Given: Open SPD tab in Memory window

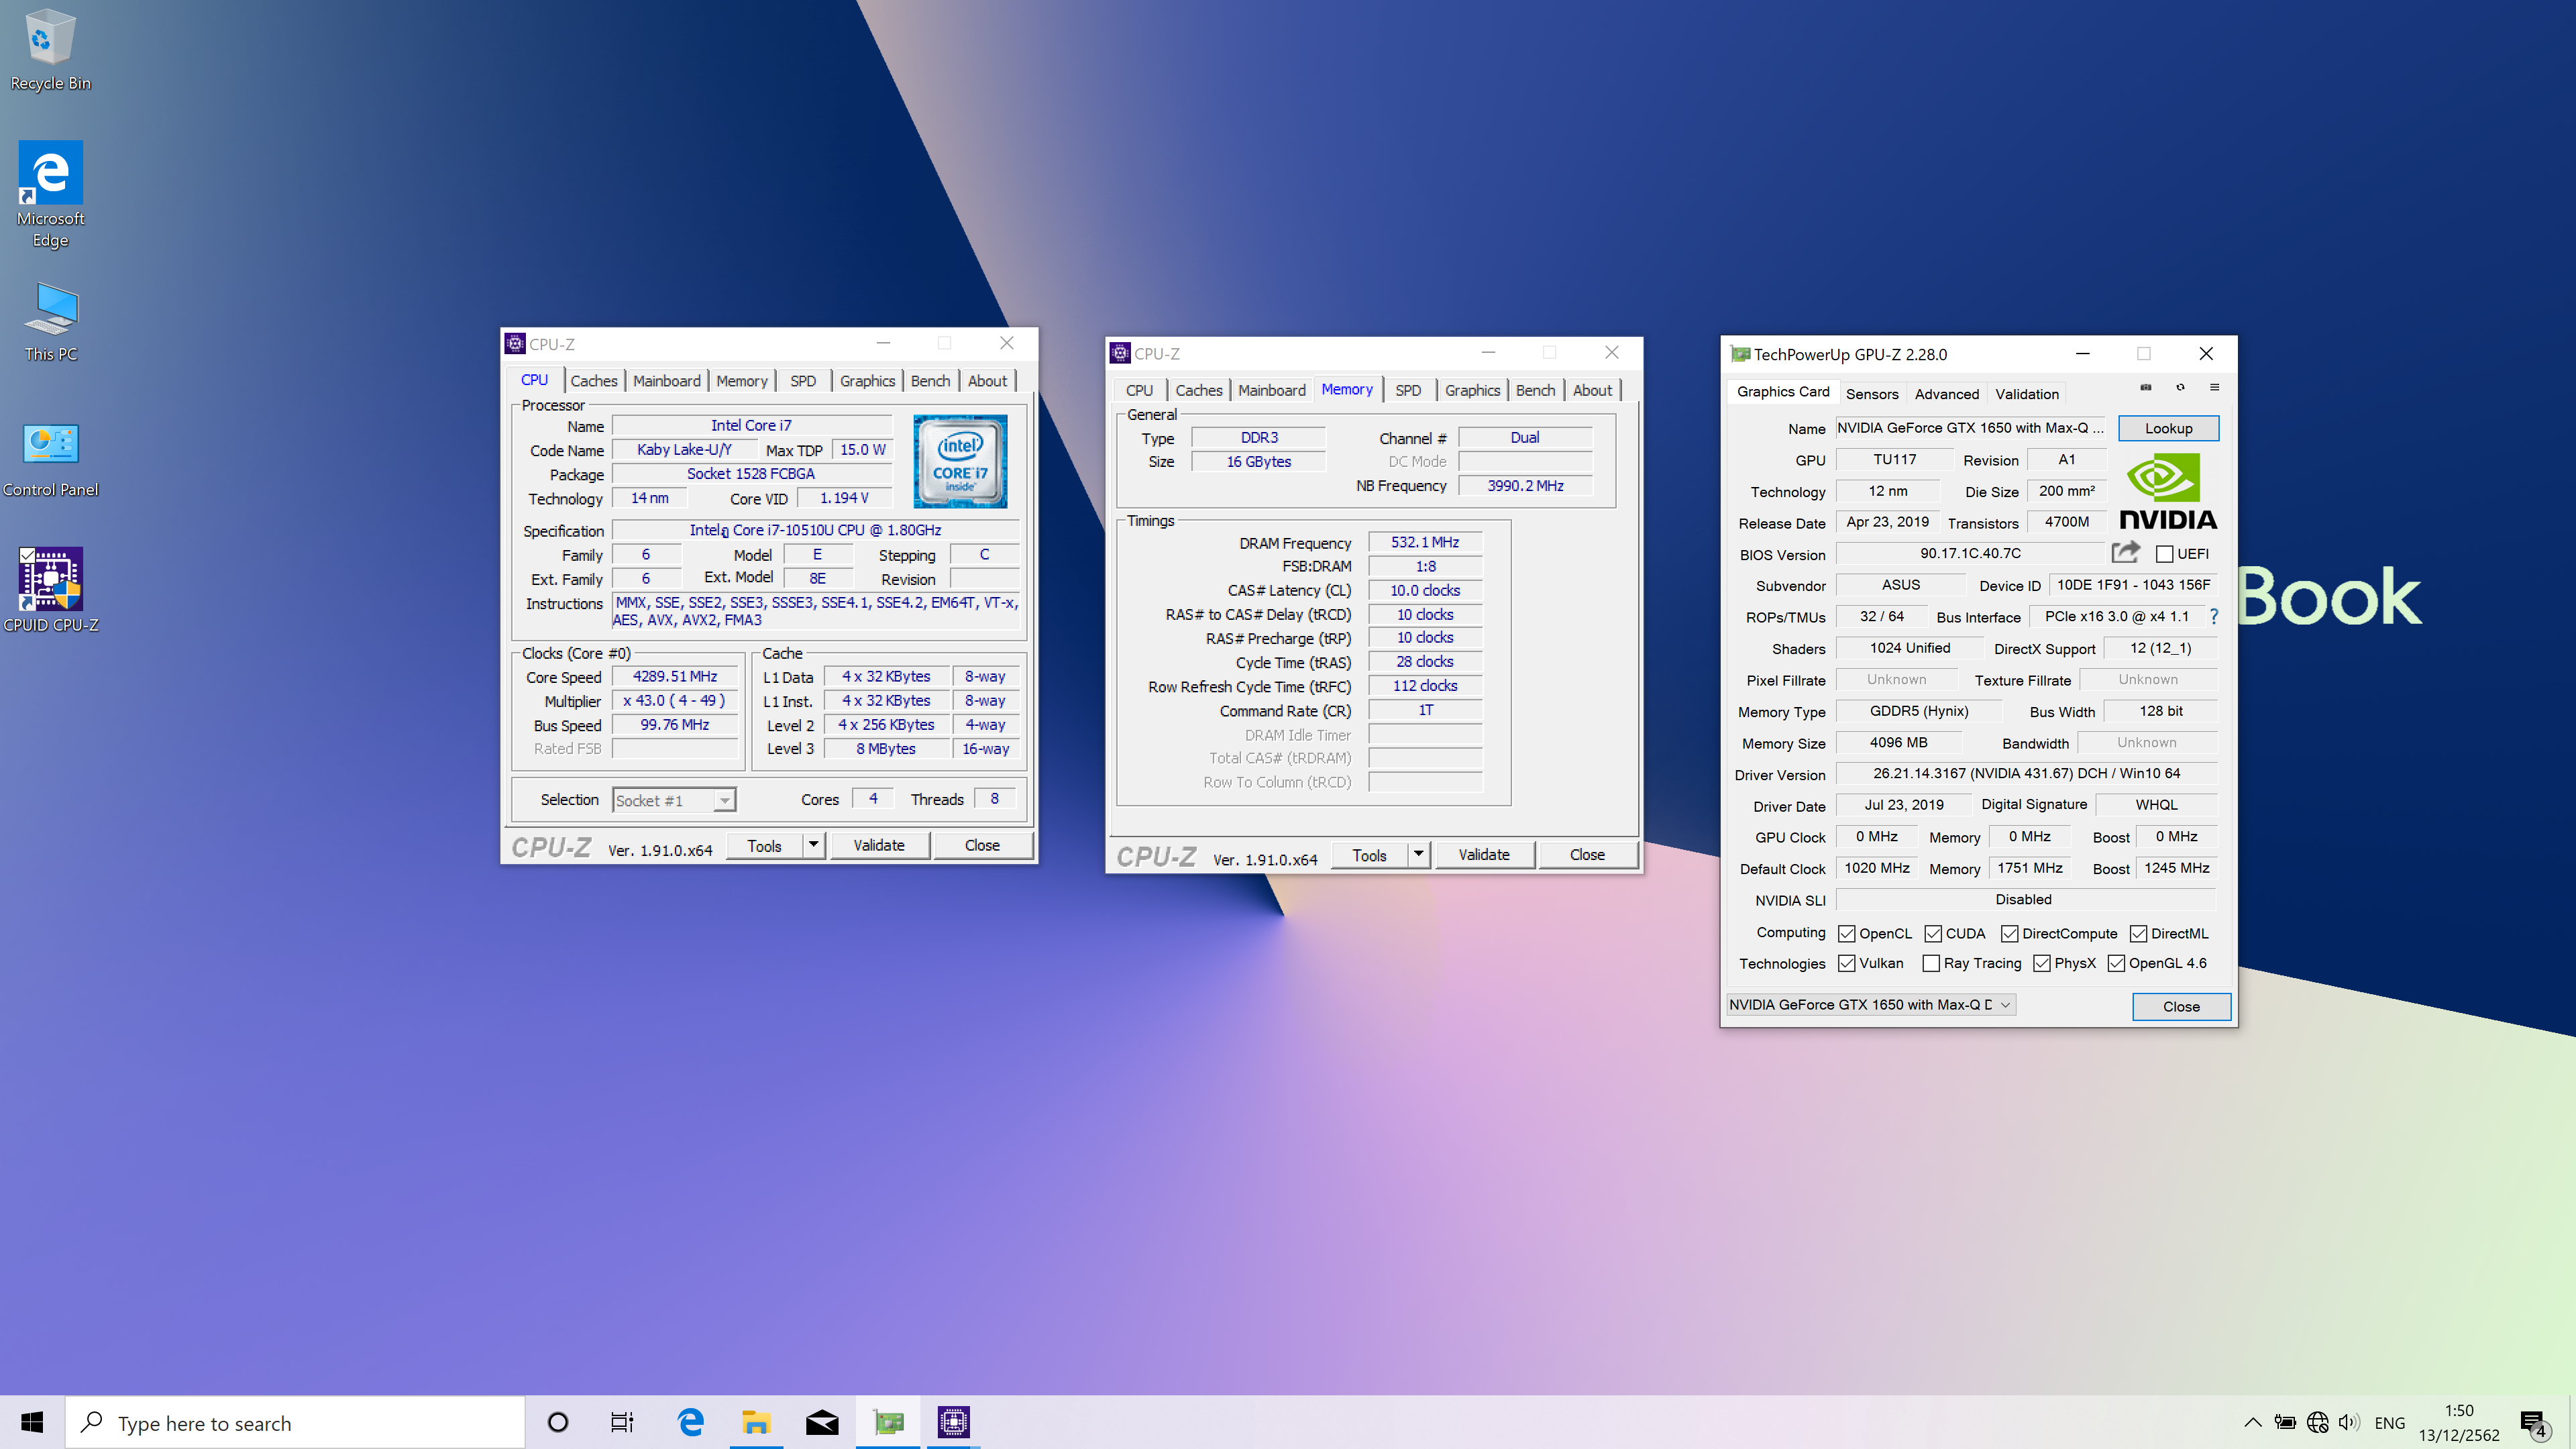Looking at the screenshot, I should (1408, 390).
